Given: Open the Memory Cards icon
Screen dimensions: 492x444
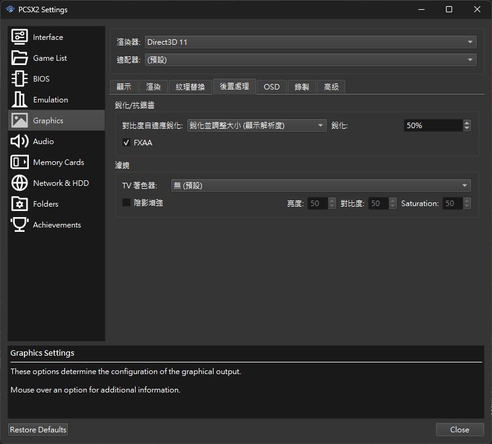Looking at the screenshot, I should (20, 163).
